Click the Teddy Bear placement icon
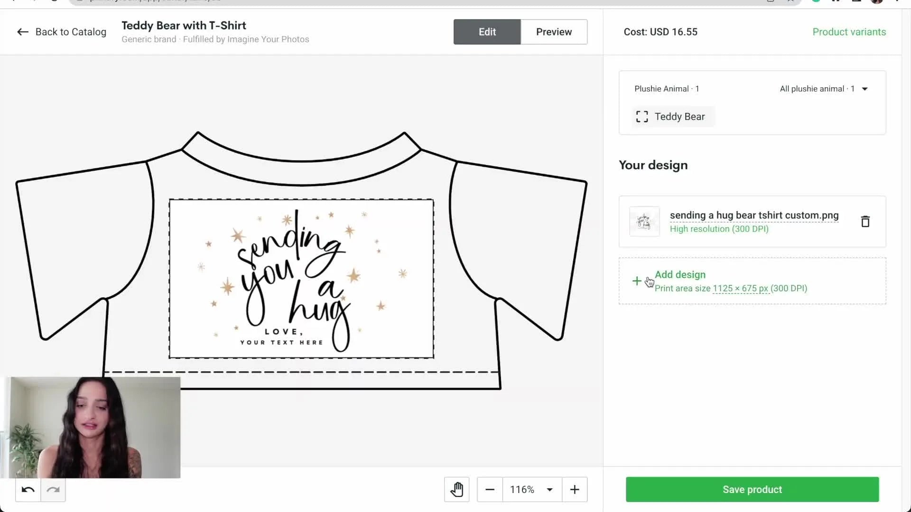This screenshot has width=911, height=512. [x=641, y=116]
